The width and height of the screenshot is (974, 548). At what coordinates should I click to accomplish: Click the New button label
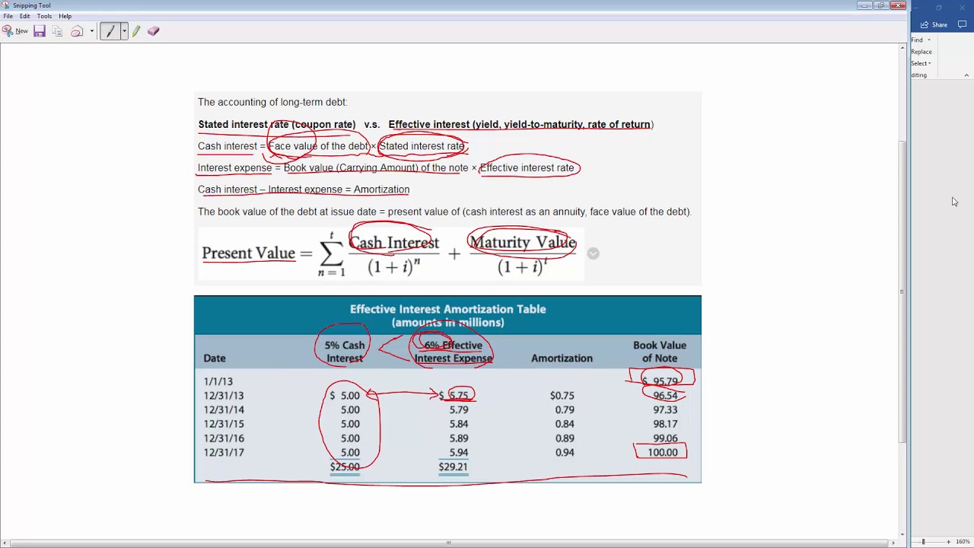pyautogui.click(x=21, y=31)
